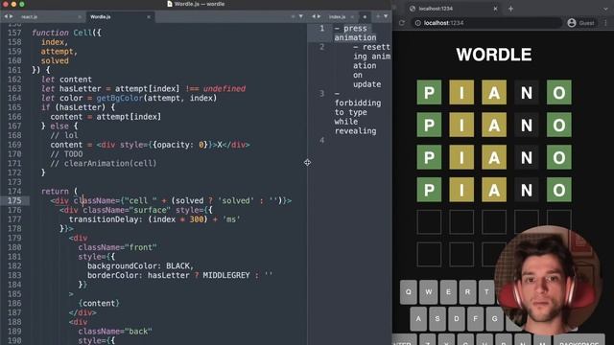Open the Guest profile menu
614x345 pixels.
(x=580, y=23)
